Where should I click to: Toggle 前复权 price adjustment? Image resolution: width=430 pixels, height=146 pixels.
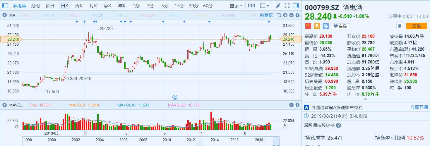pos(266,15)
